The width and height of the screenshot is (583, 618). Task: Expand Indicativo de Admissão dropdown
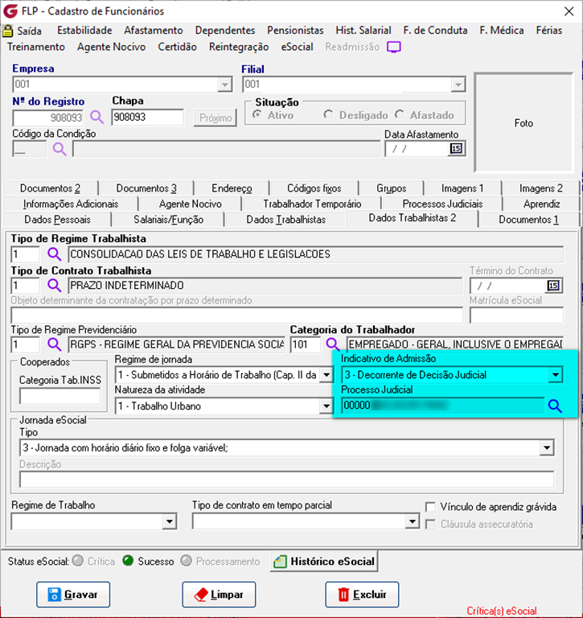coord(556,375)
